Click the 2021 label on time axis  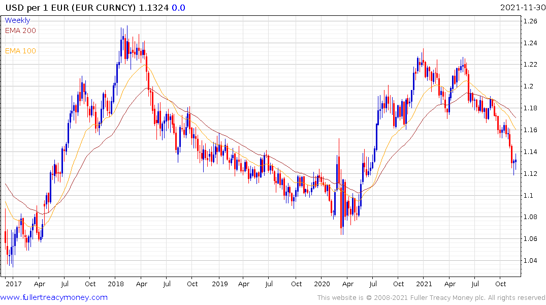click(424, 284)
